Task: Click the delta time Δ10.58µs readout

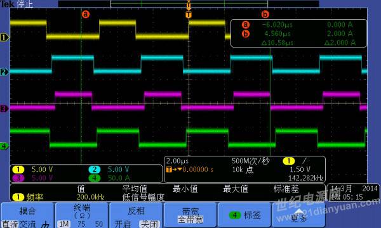Action: tap(277, 43)
